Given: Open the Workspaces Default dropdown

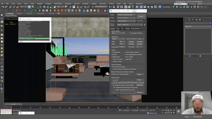Looking at the screenshot, I should point(204,4).
